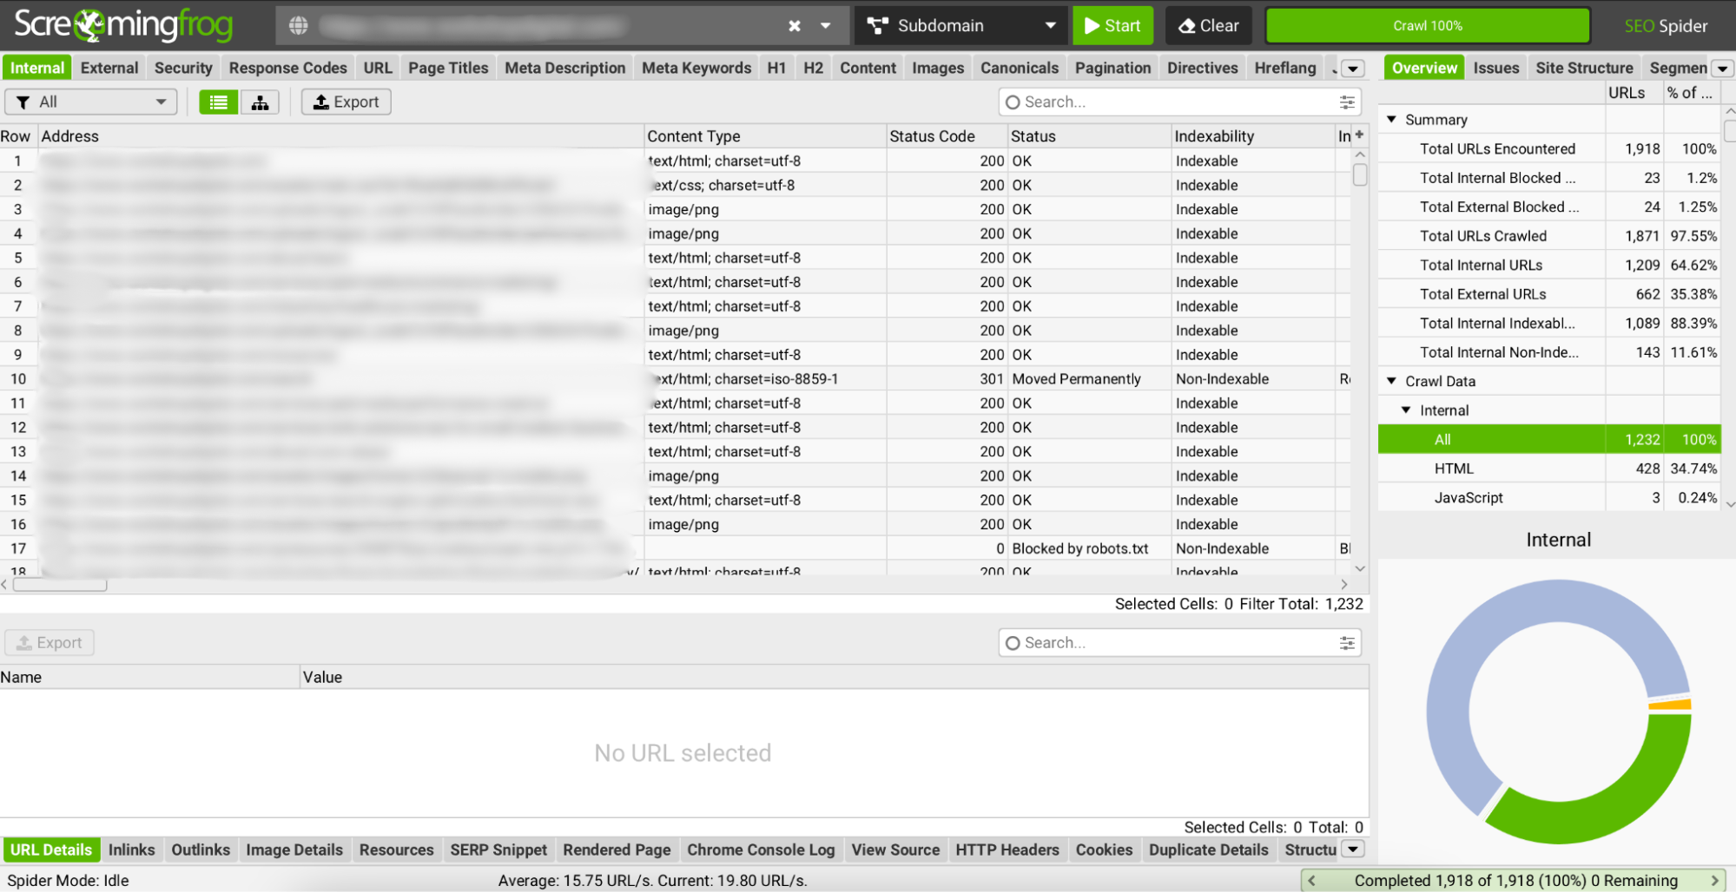Screen dimensions: 1736x892
Task: Sort by the Status Code column header
Action: point(946,136)
